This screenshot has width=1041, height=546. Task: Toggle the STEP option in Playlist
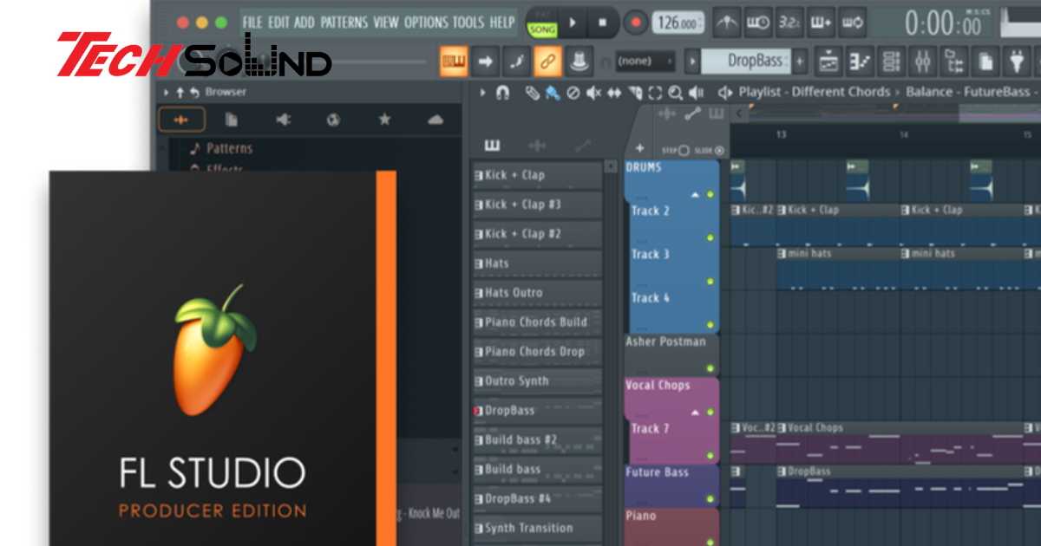678,150
